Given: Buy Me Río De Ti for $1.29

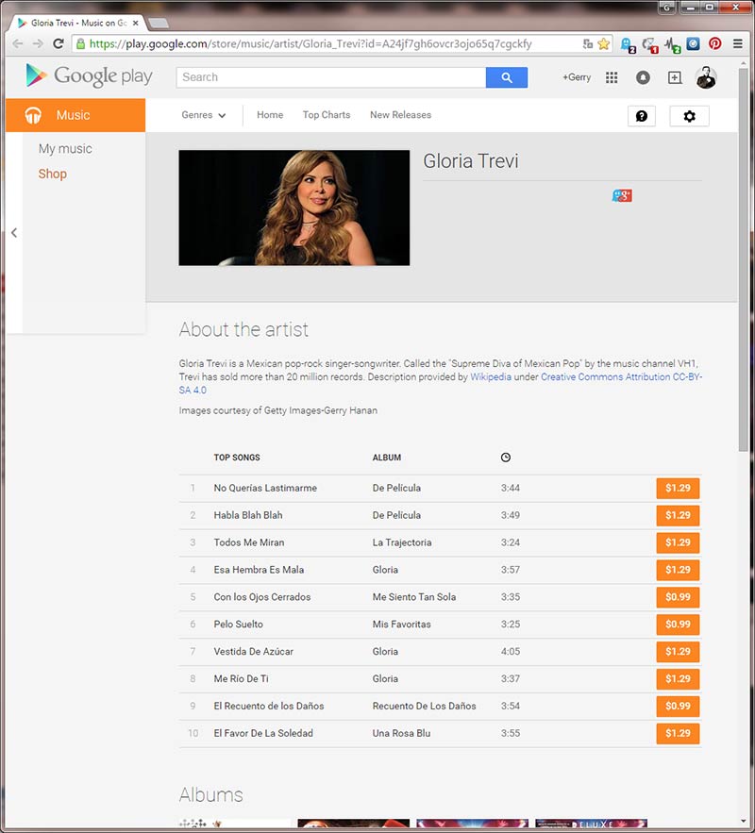Looking at the screenshot, I should click(x=678, y=679).
